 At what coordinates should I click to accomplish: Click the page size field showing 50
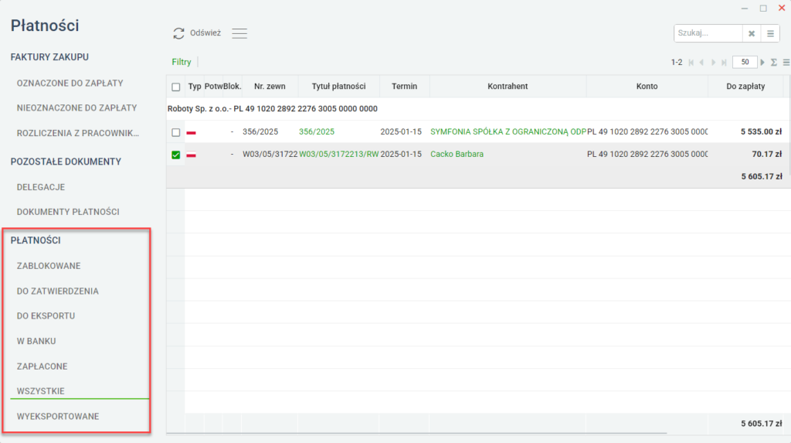745,62
